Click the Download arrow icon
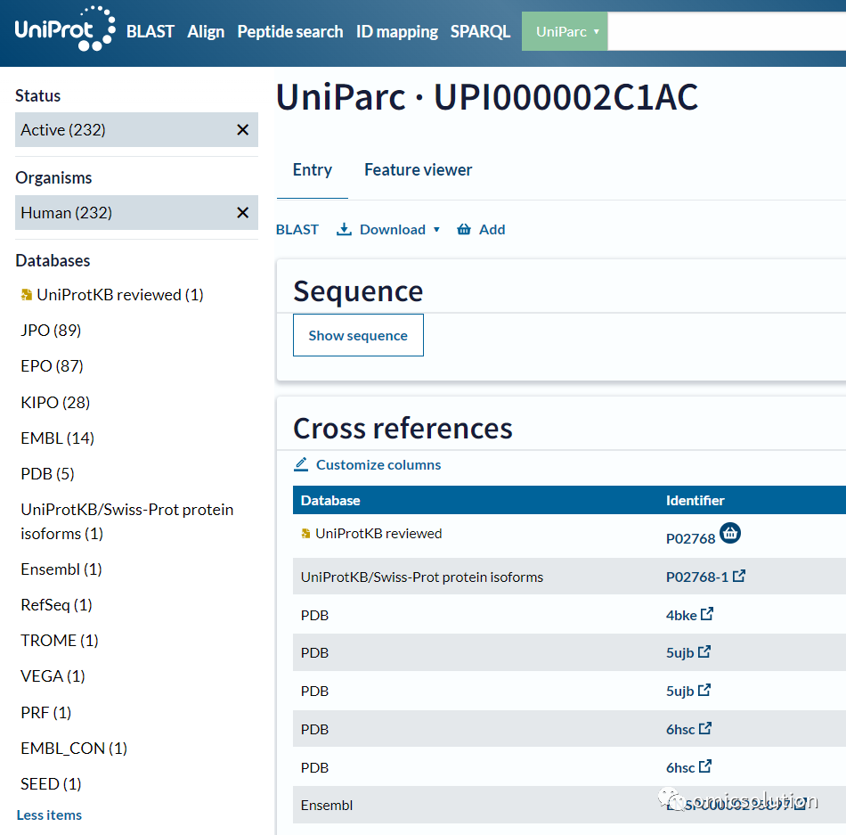The image size is (846, 835). click(345, 229)
